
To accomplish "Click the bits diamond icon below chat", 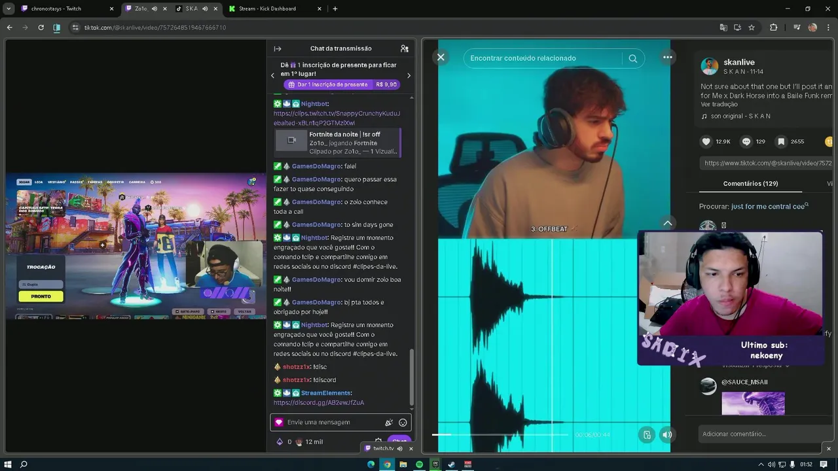I will (280, 442).
